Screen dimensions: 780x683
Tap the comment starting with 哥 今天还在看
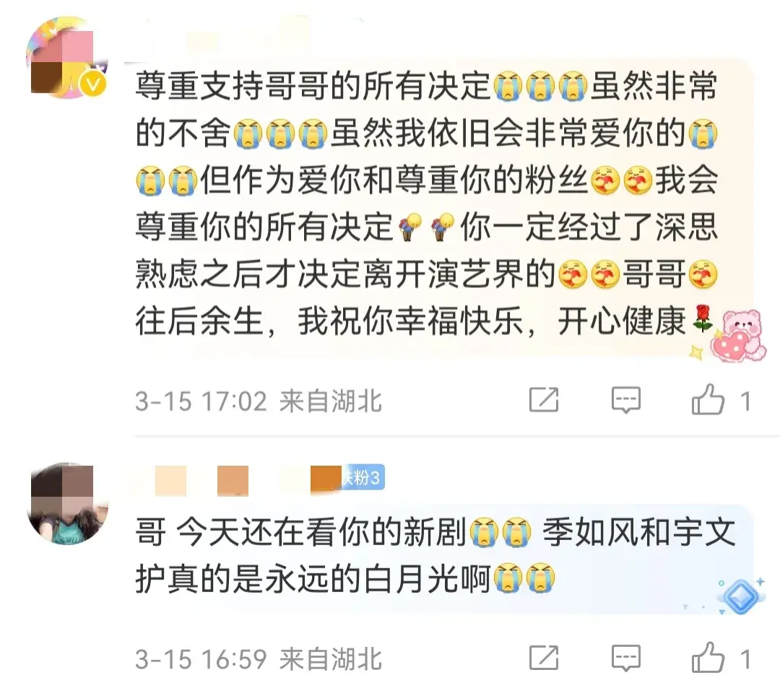(x=435, y=556)
